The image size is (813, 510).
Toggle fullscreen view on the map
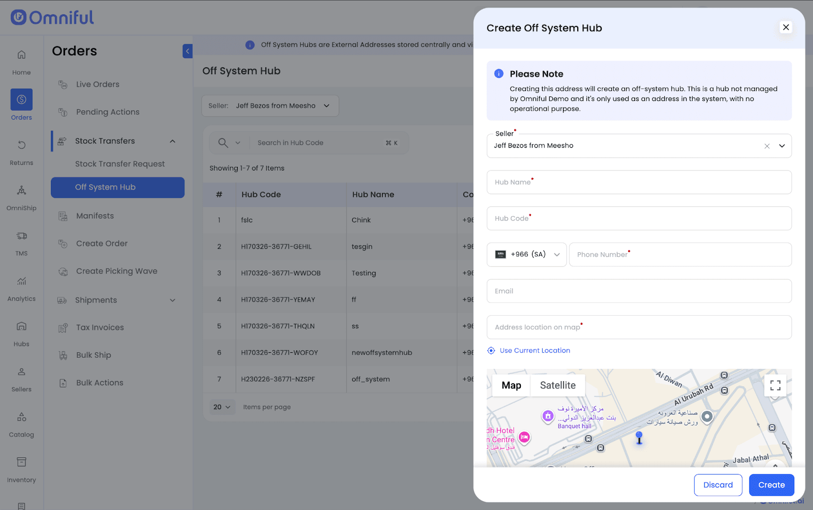click(775, 386)
